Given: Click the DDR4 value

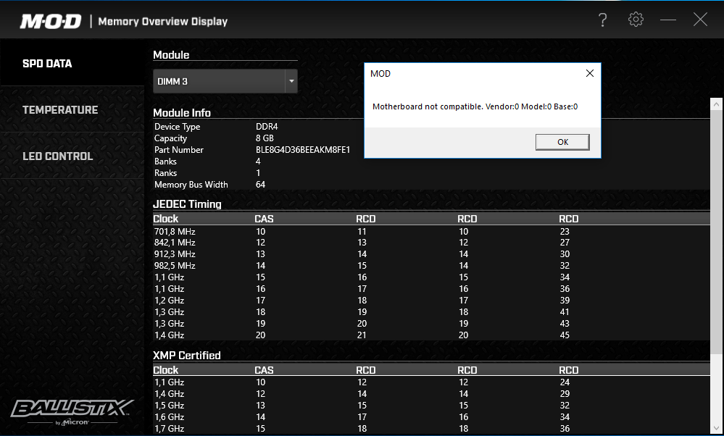Looking at the screenshot, I should (x=267, y=127).
